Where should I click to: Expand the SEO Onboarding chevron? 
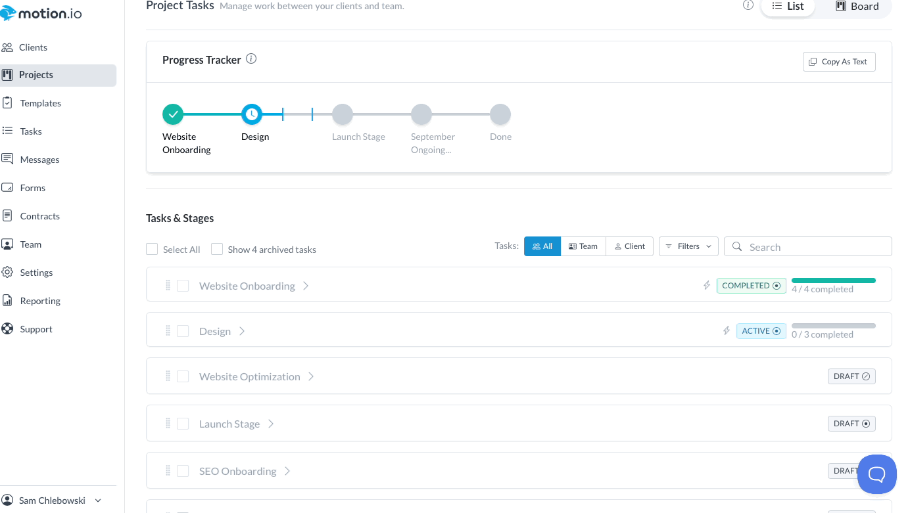287,471
